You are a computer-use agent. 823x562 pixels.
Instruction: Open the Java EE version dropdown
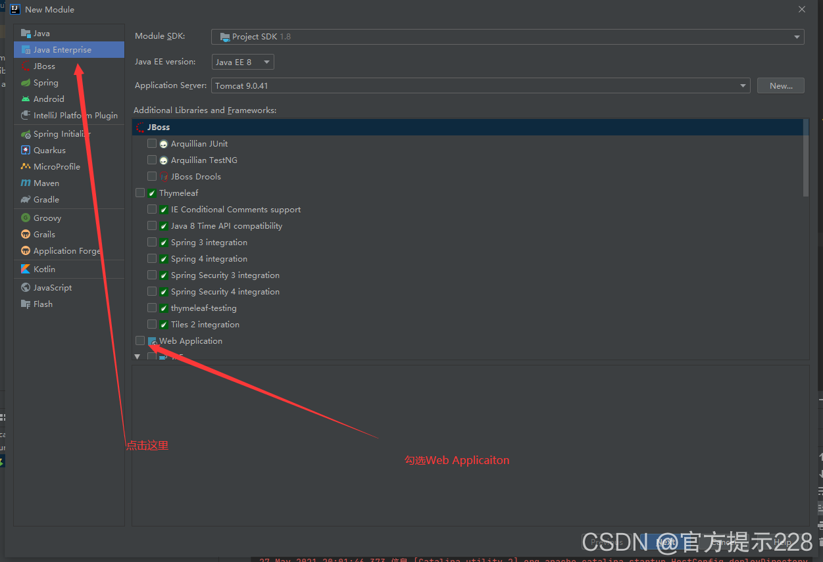(x=243, y=62)
